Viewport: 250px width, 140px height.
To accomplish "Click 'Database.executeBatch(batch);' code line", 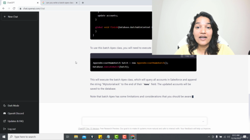I will 111,67.
